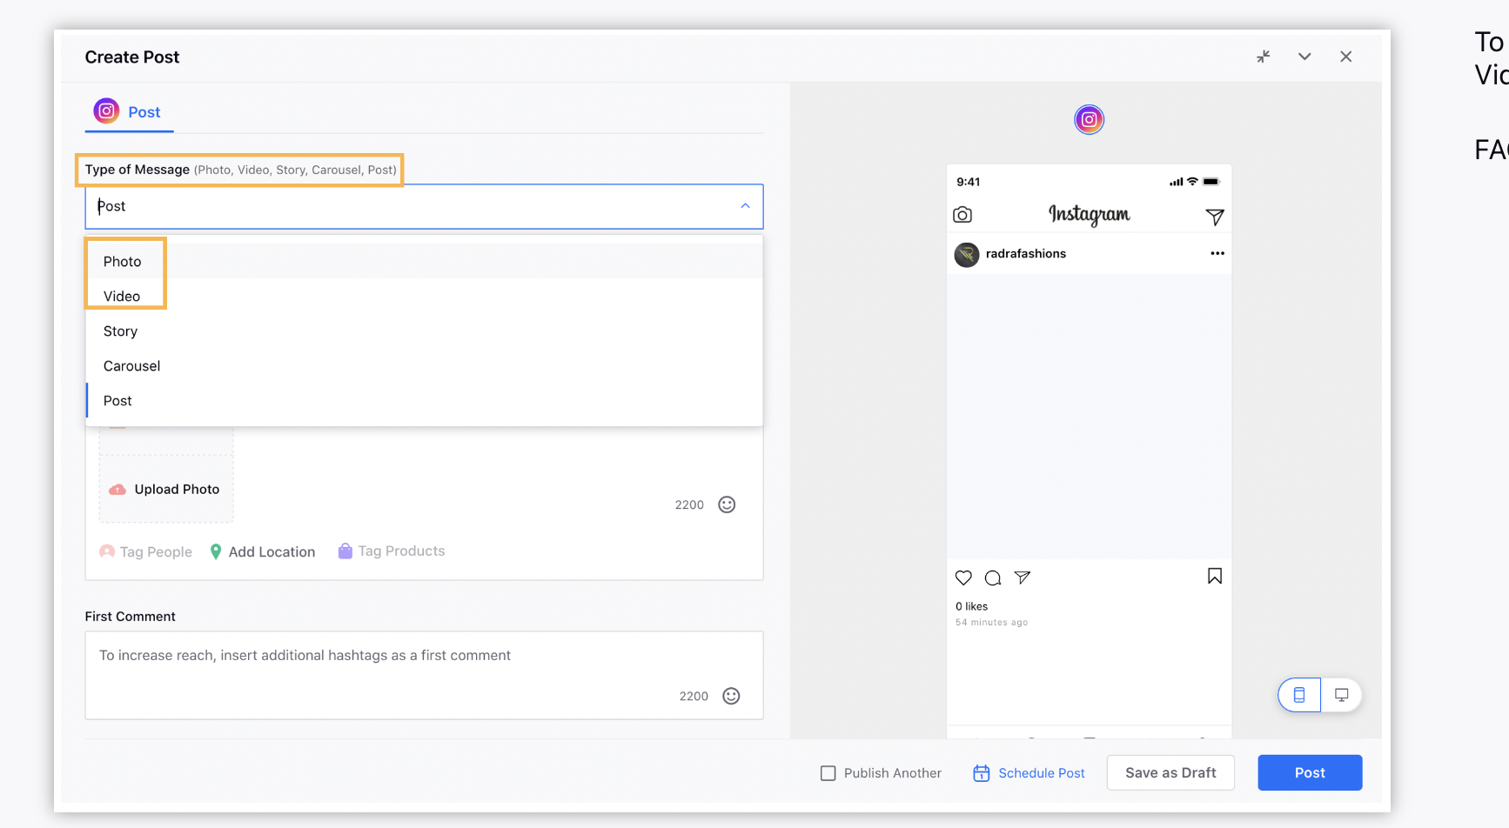1509x828 pixels.
Task: Click the direct message icon in preview header
Action: coord(1215,217)
